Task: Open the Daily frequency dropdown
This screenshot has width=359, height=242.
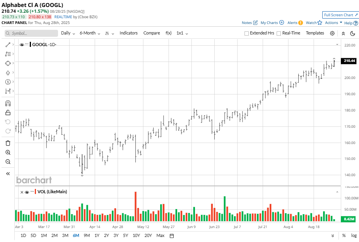Action: (x=68, y=33)
